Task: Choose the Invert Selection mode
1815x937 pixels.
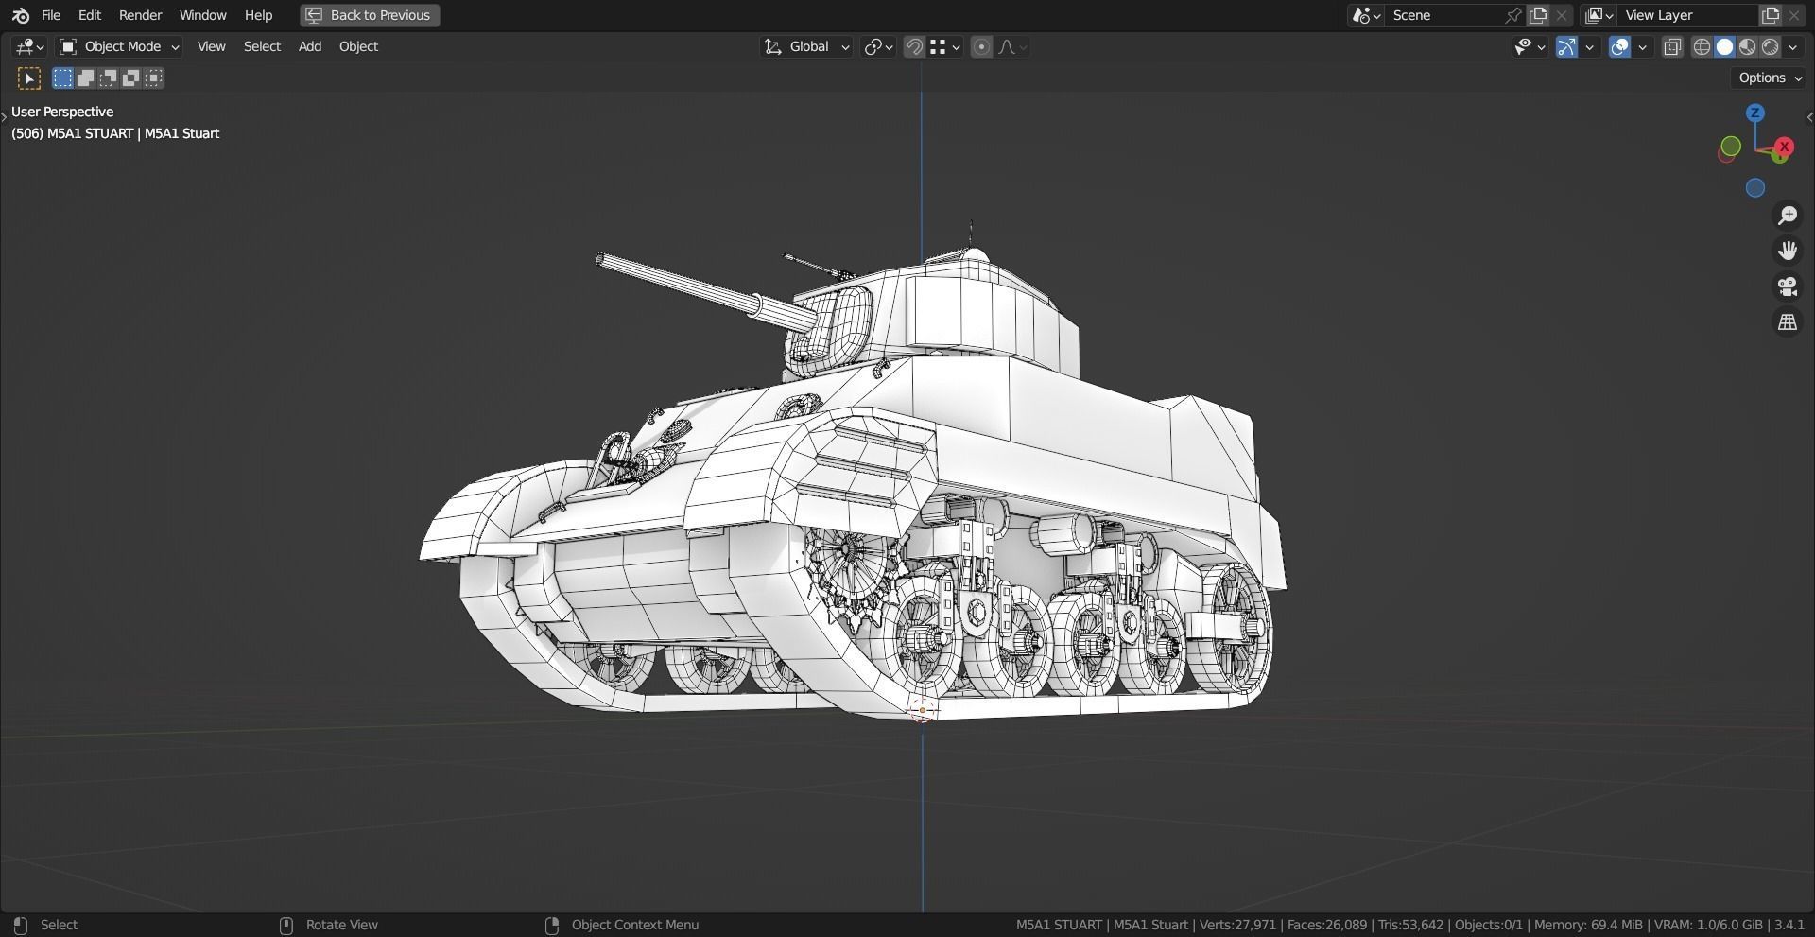Action: pyautogui.click(x=130, y=78)
